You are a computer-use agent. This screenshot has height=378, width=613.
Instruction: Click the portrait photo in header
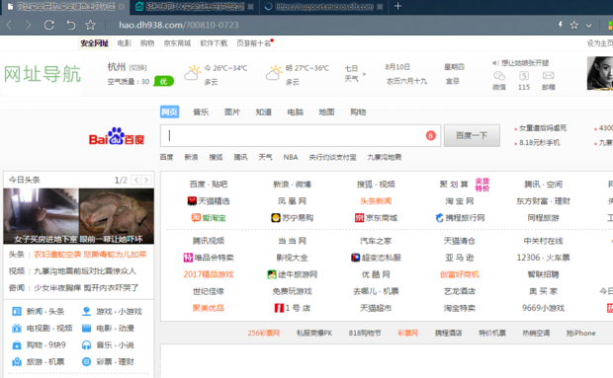[x=600, y=73]
